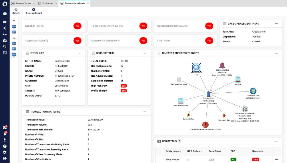Select the yellow warning triangle Sunnyside Gas node
287x163 pixels.
pos(189,114)
